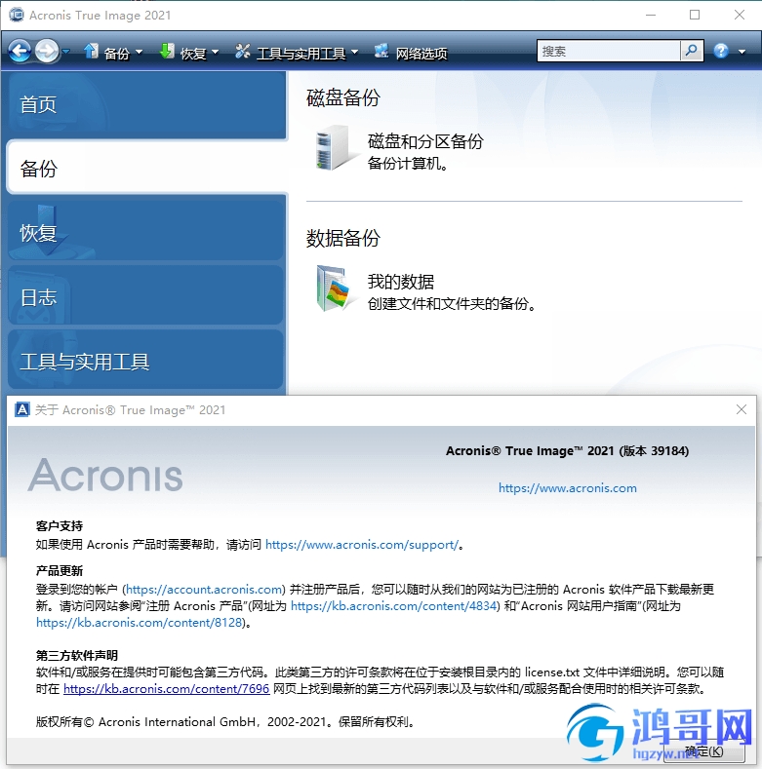Open 工具与实用工具 in the sidebar
The width and height of the screenshot is (762, 769).
tap(145, 361)
